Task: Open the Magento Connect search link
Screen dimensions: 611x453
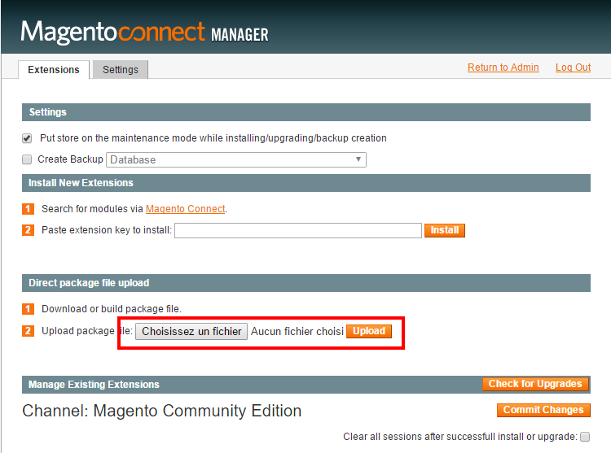Action: (x=185, y=209)
